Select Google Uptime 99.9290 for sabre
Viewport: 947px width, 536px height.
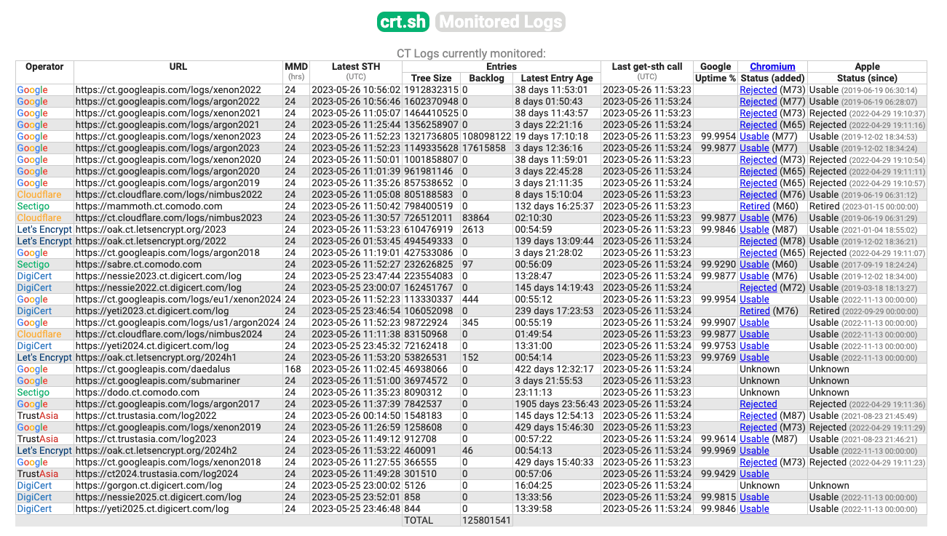click(718, 264)
